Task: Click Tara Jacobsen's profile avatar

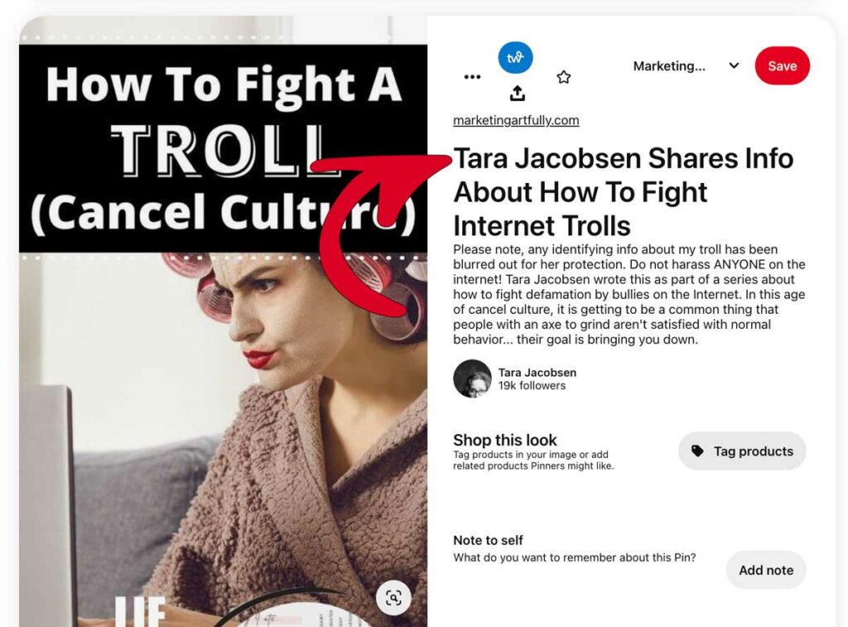Action: point(472,379)
